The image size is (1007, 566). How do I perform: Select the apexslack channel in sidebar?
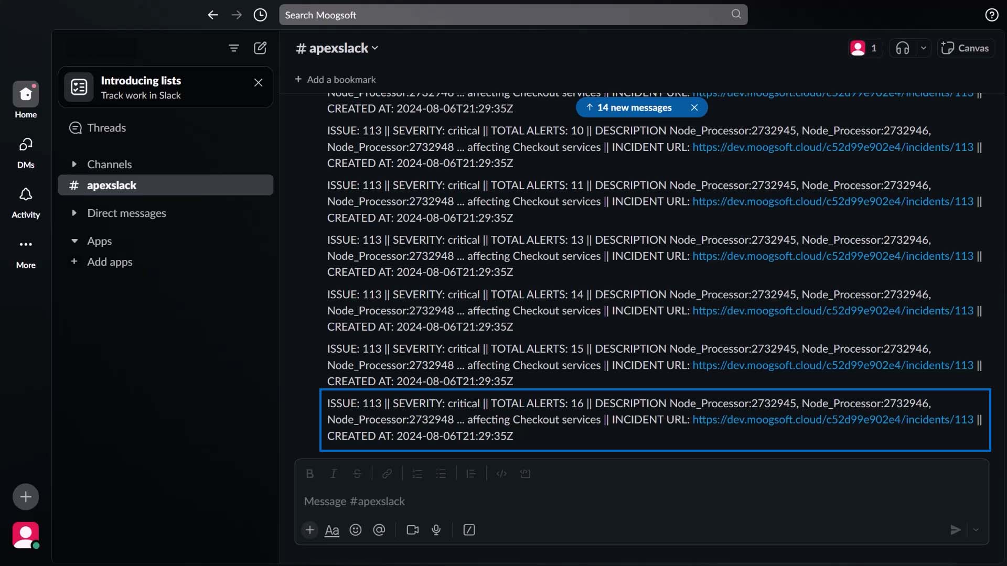(165, 185)
